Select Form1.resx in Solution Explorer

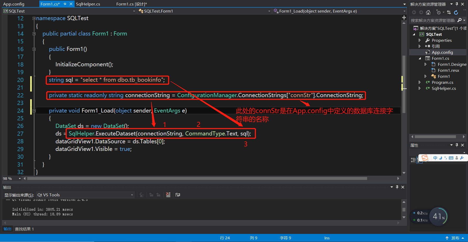[448, 70]
